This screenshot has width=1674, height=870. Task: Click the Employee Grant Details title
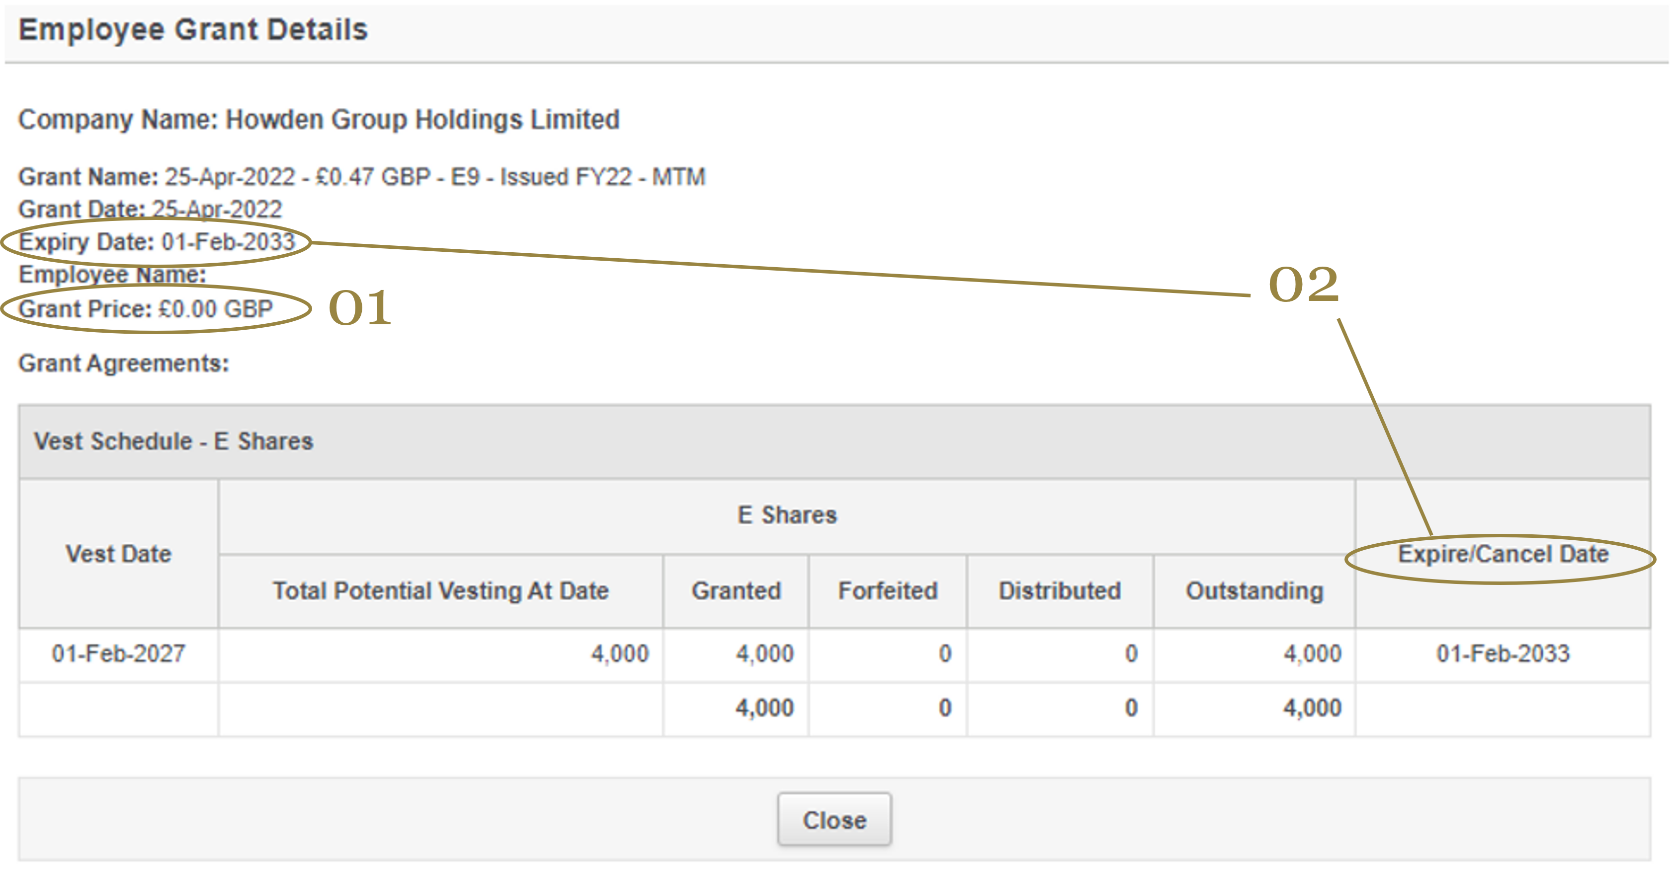pos(193,30)
